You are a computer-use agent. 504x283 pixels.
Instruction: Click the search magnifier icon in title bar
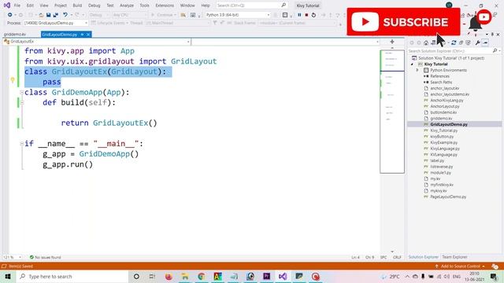click(283, 6)
